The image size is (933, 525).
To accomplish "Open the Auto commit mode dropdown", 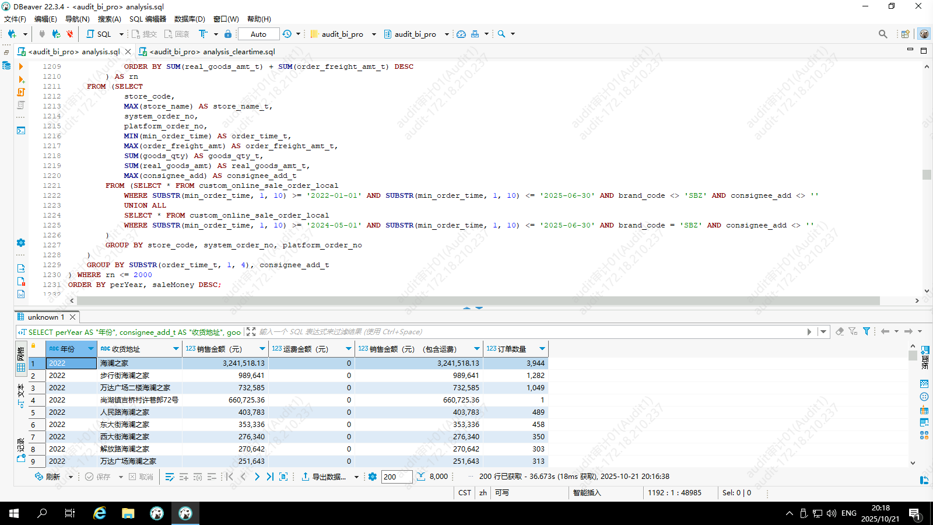I will 258,34.
